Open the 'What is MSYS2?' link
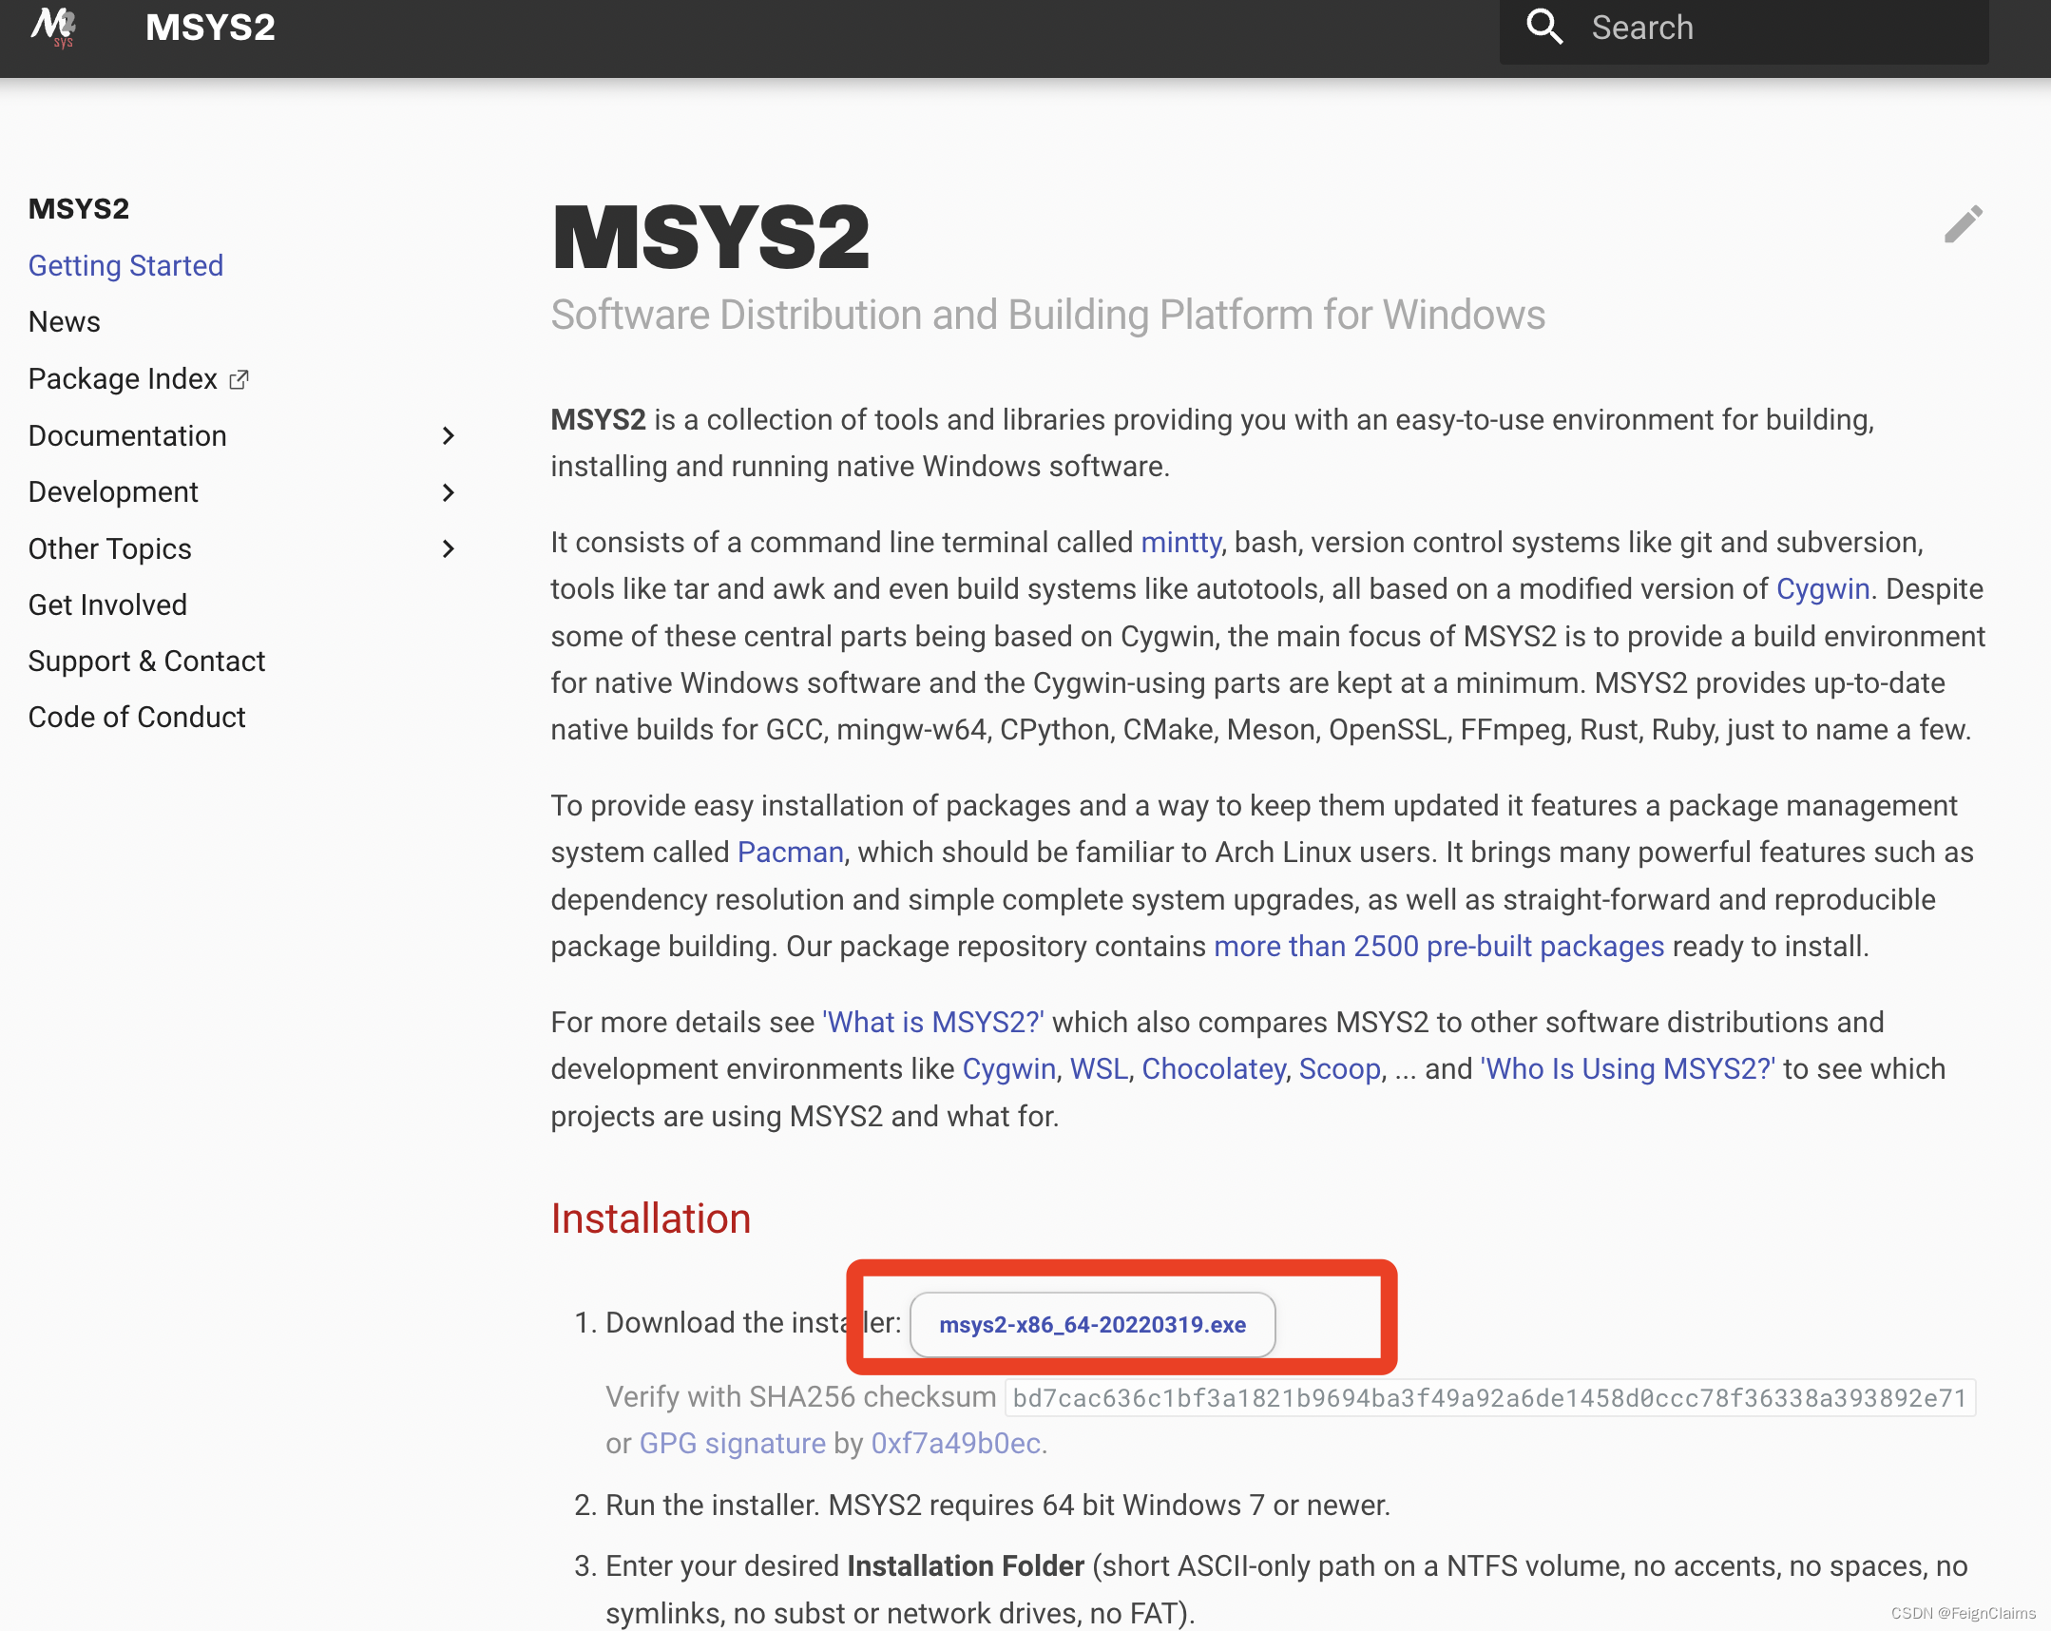Image resolution: width=2051 pixels, height=1631 pixels. point(933,1022)
